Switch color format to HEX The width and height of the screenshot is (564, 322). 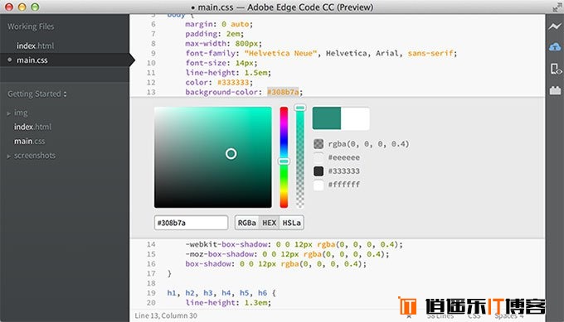click(269, 223)
